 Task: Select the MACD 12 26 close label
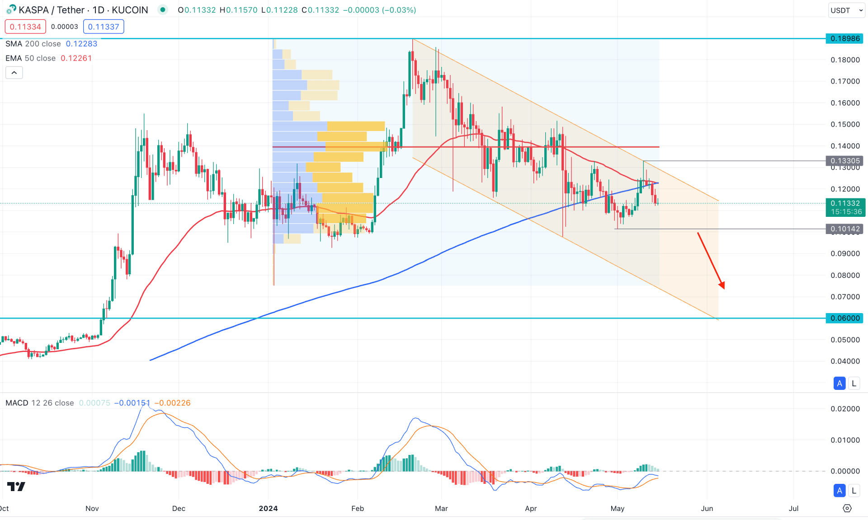[x=40, y=403]
